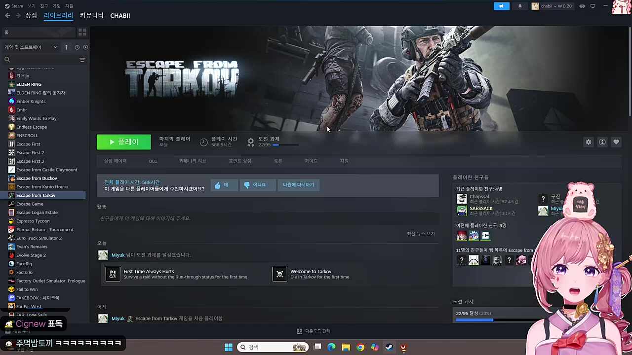632x355 pixels.
Task: Open the Steam menu
Action: coord(14,6)
